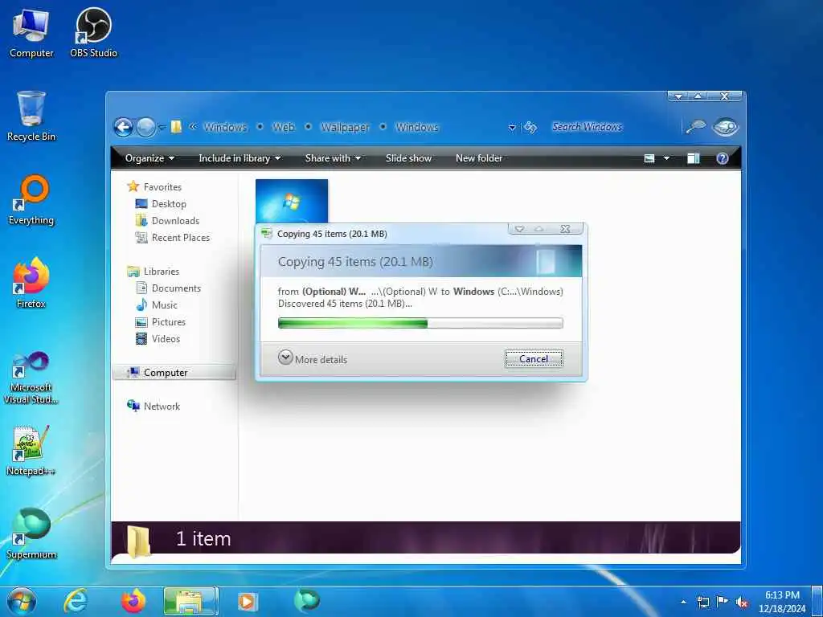Viewport: 823px width, 617px height.
Task: Click the copy progress bar
Action: [420, 323]
